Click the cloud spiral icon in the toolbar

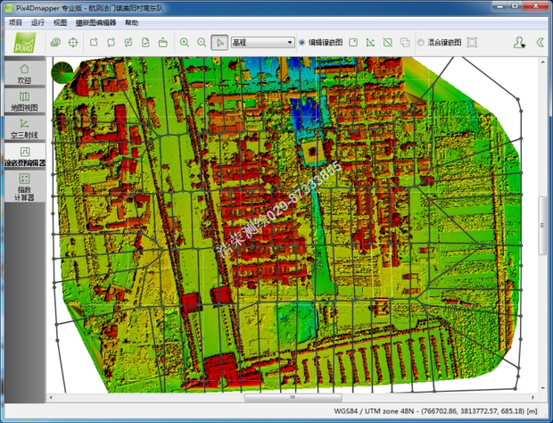(55, 43)
